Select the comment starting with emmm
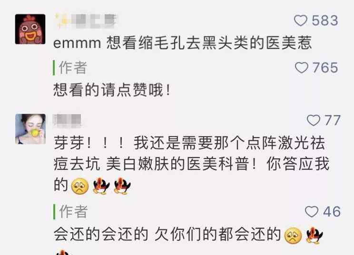This screenshot has height=255, width=354. click(182, 43)
